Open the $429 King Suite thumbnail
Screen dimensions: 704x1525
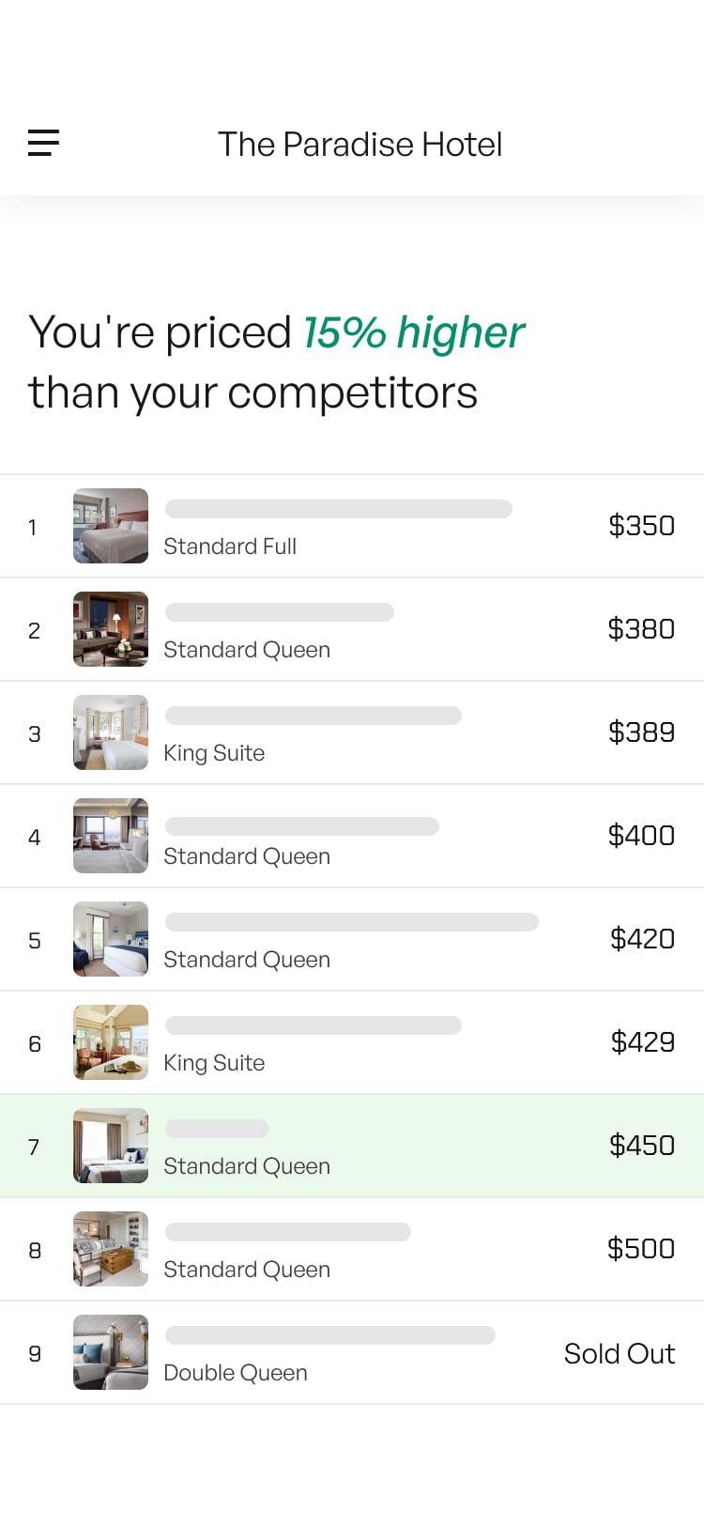[111, 1042]
